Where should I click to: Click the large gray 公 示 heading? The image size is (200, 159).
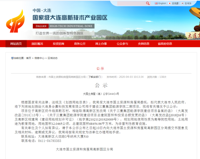[x=101, y=85]
